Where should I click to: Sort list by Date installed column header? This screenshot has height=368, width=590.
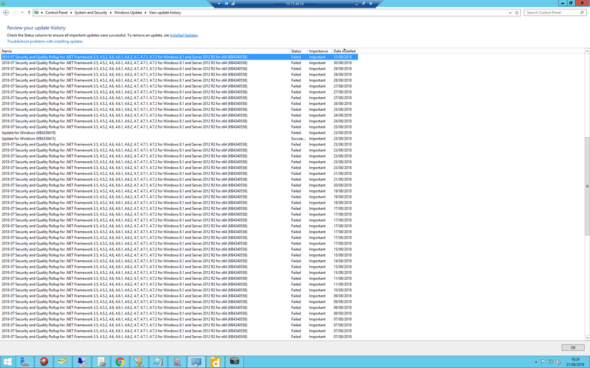pos(345,51)
